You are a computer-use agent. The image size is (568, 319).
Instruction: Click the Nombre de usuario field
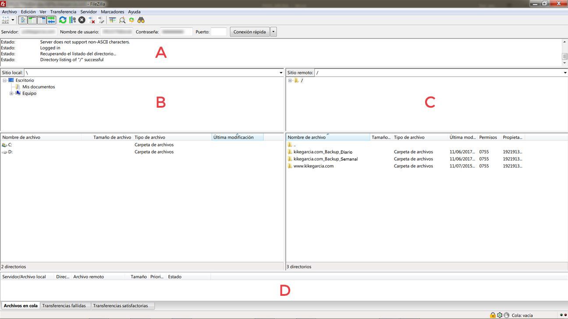pyautogui.click(x=117, y=32)
